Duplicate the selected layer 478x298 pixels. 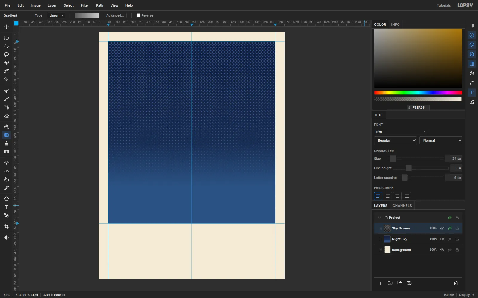(400, 283)
